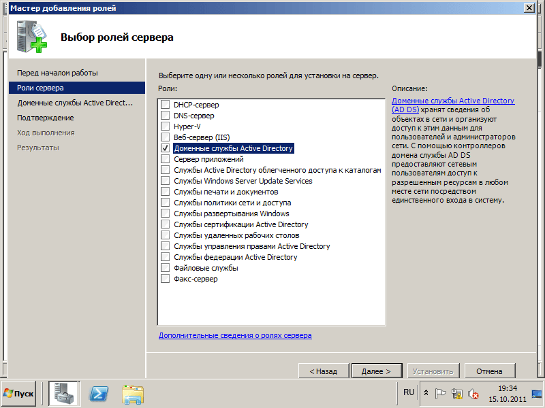Viewport: 545px width, 408px height.
Task: Select the Файловые службы role label
Action: coord(206,268)
